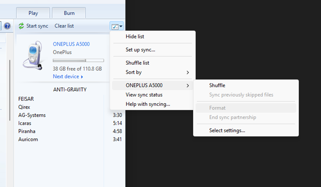
Task: Click End sync partnership entry
Action: tap(246, 117)
